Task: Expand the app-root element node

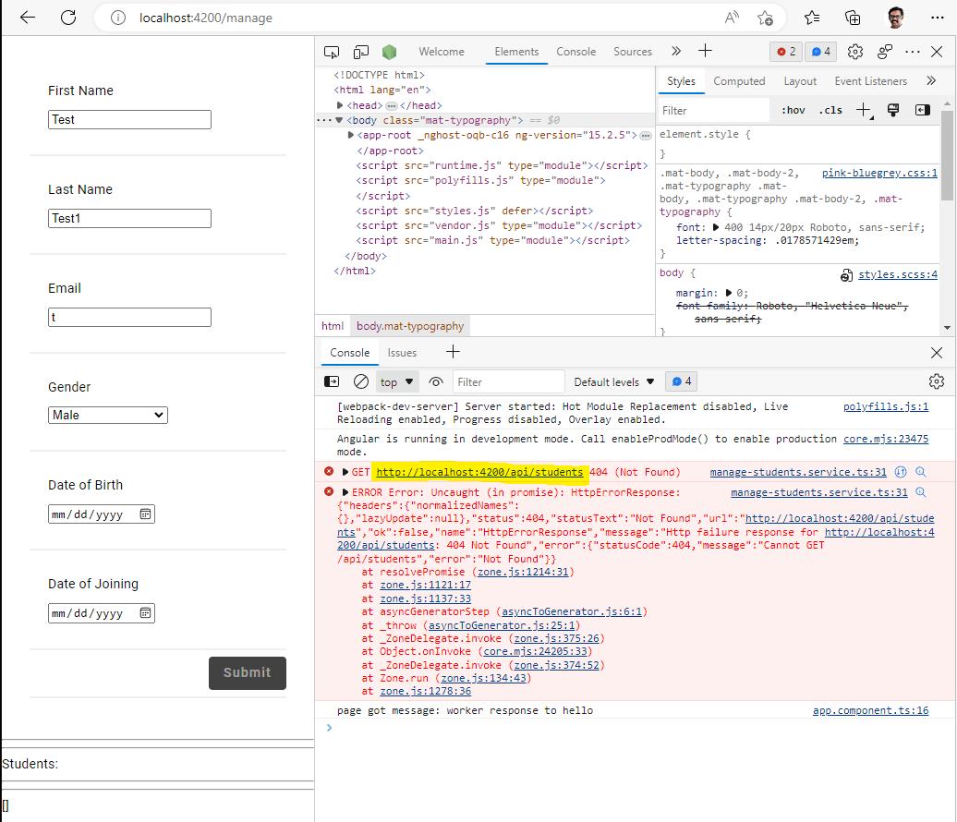Action: tap(350, 135)
